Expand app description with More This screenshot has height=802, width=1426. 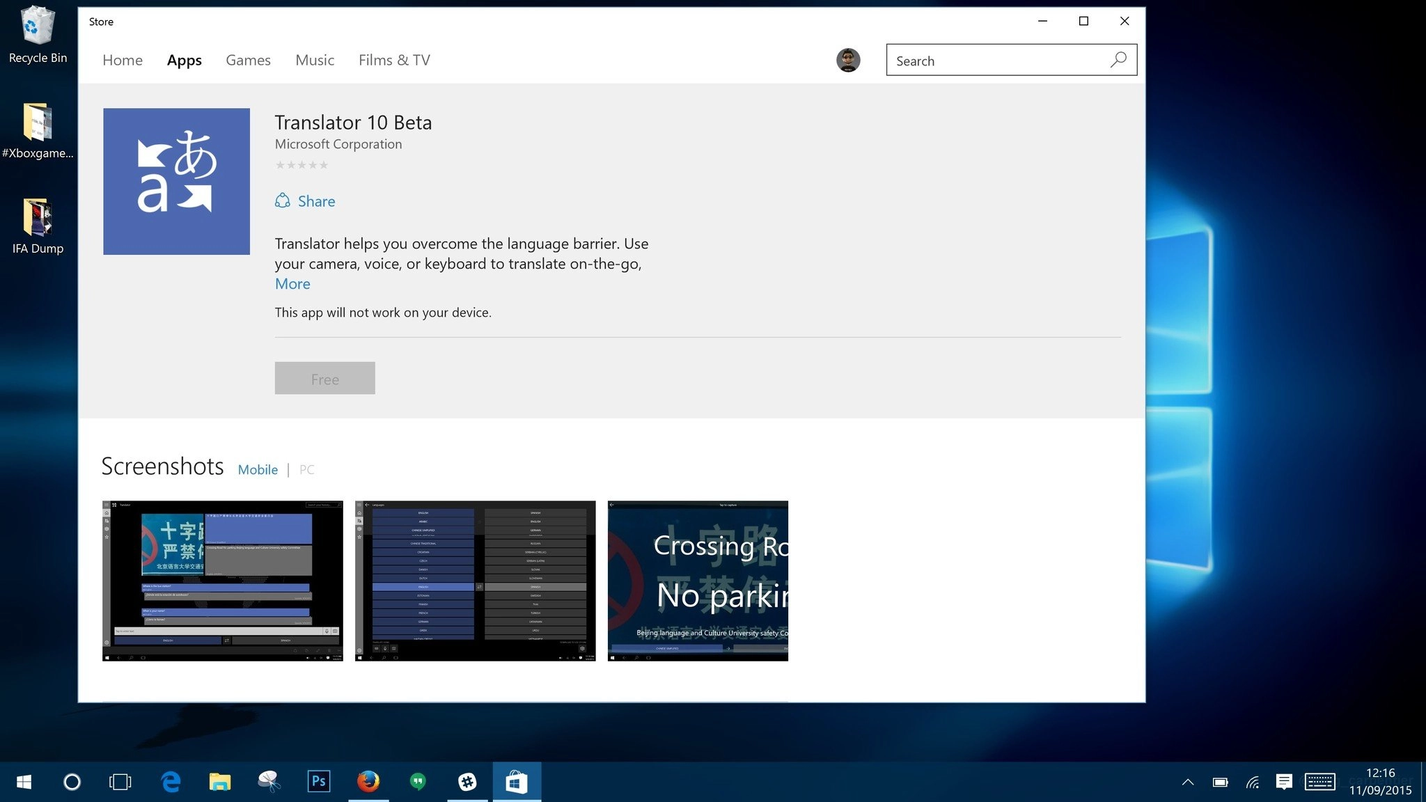[292, 284]
